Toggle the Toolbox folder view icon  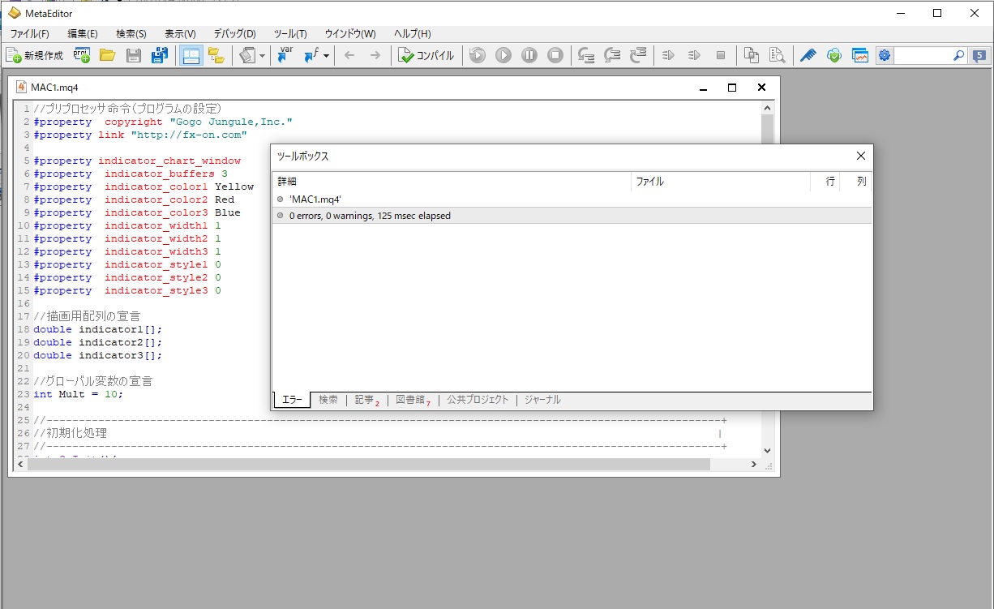pyautogui.click(x=216, y=55)
